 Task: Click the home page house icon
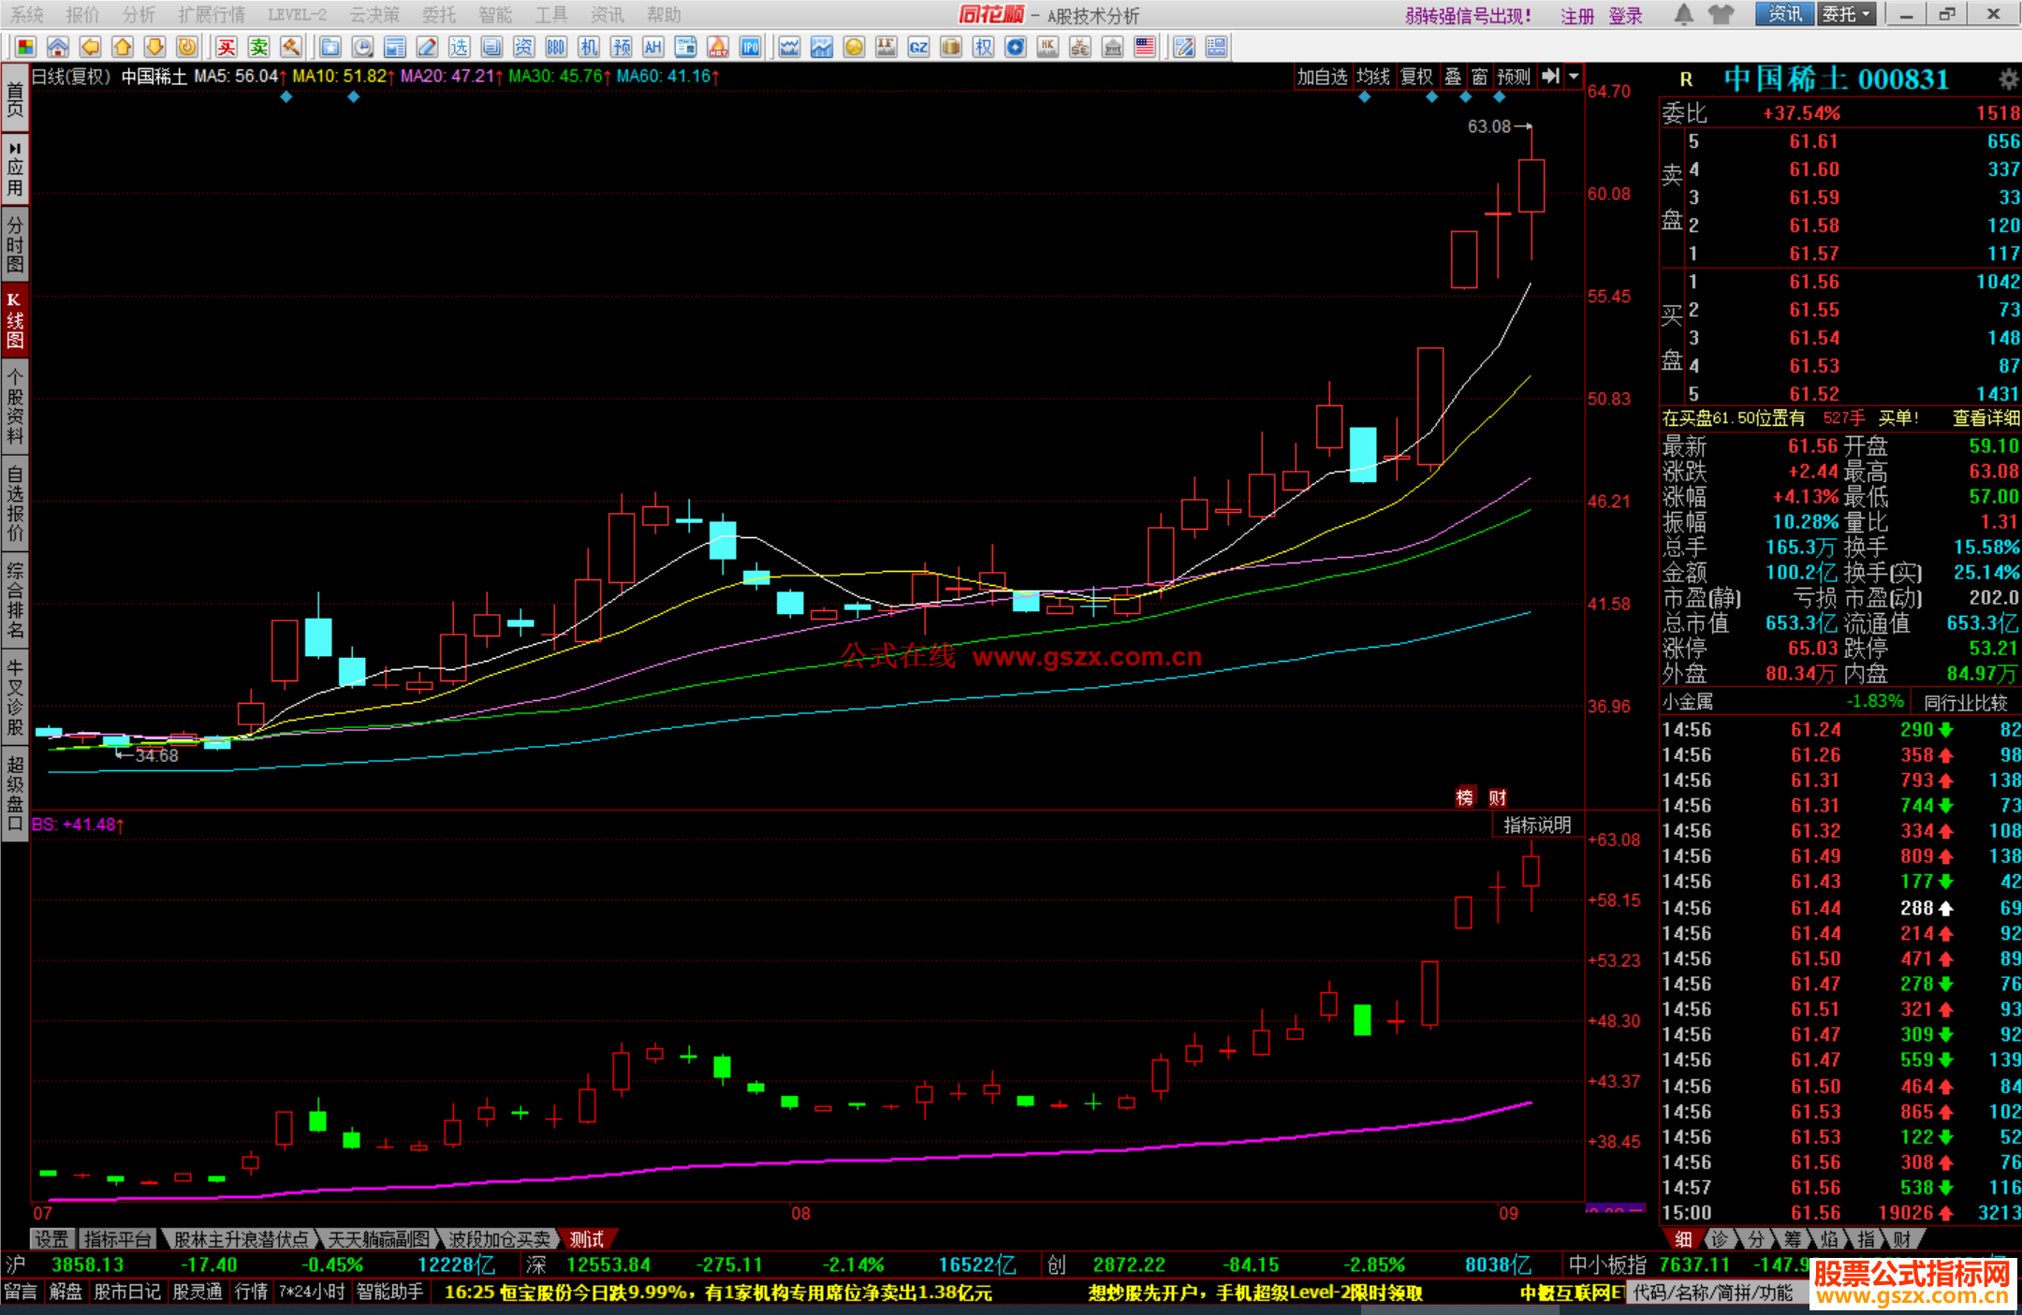58,47
